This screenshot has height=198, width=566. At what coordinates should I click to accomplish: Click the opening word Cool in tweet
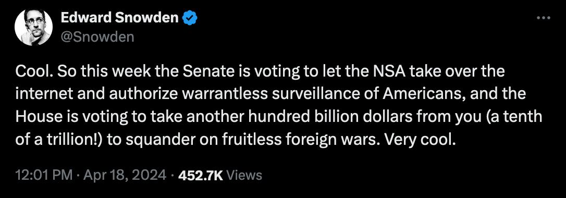[31, 72]
